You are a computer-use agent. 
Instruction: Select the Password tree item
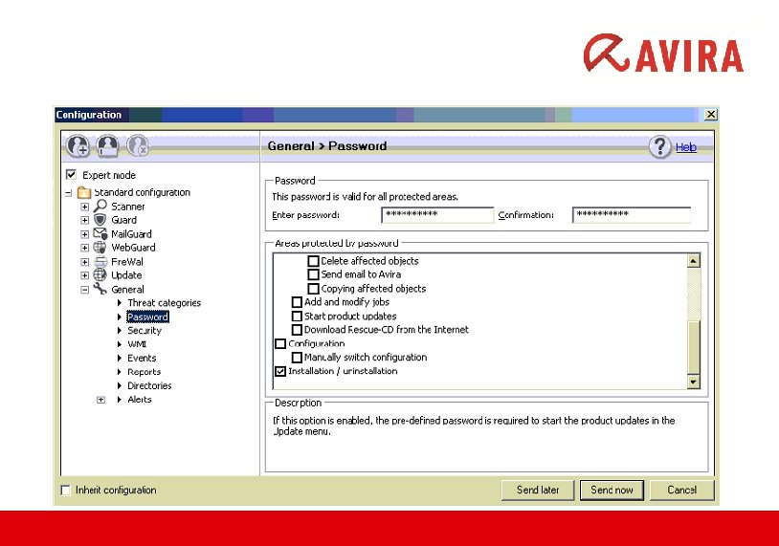pos(147,317)
